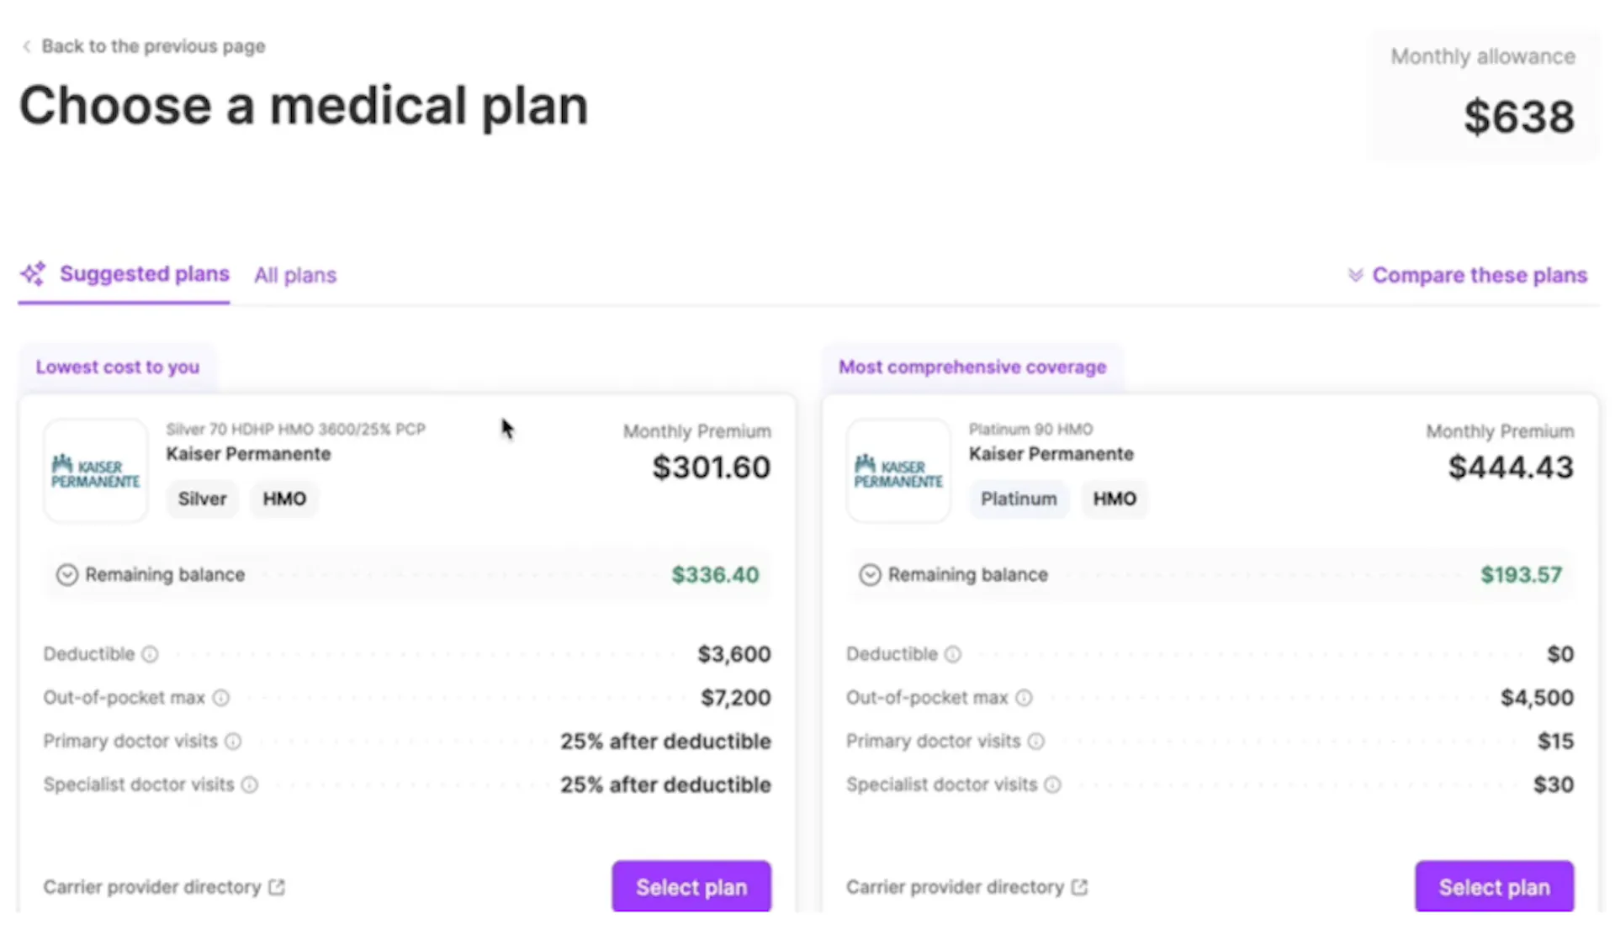
Task: Click the Kaiser Permanente logo on Platinum plan
Action: click(x=898, y=469)
